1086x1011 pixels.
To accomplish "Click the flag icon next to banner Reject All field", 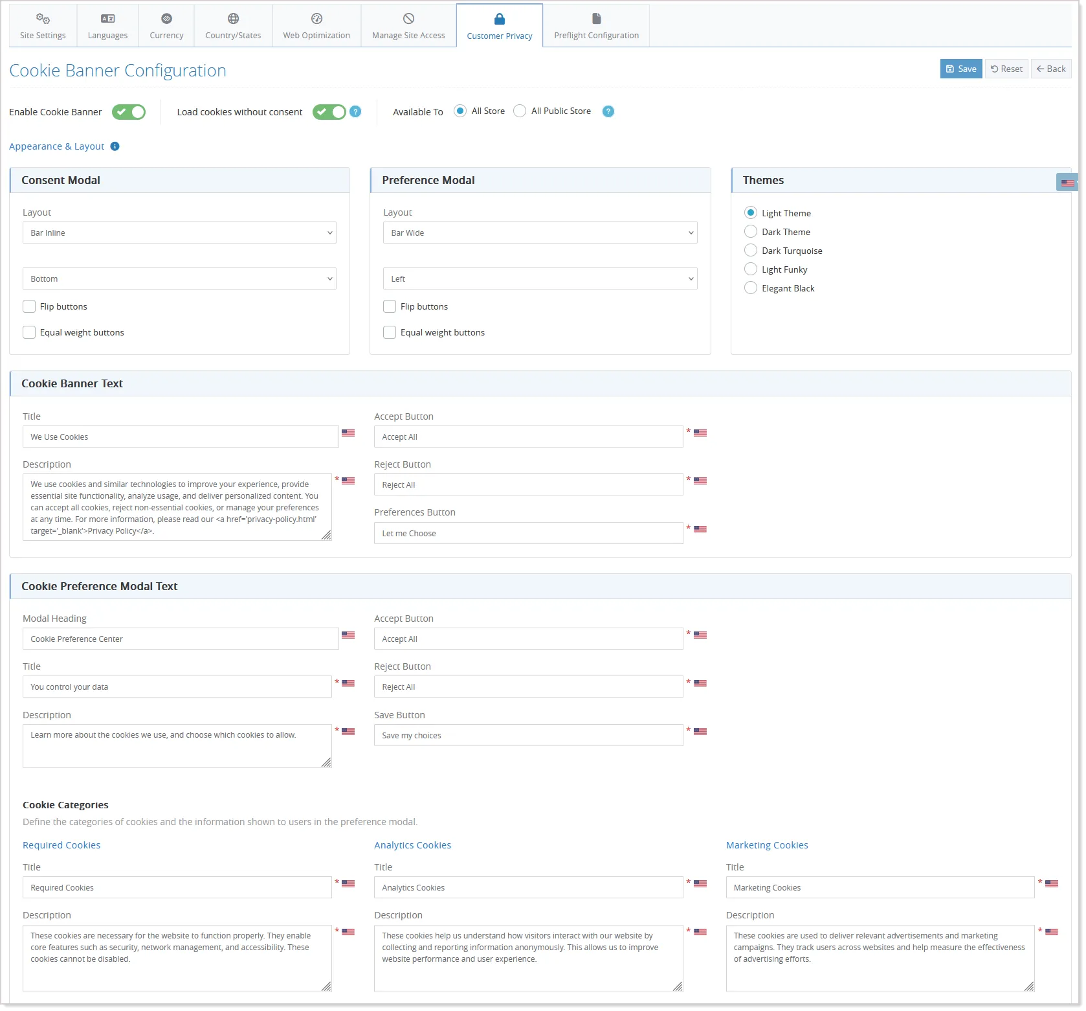I will [x=700, y=481].
